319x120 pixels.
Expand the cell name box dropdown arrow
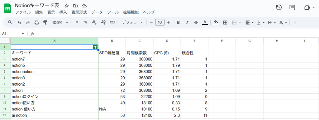(23, 33)
